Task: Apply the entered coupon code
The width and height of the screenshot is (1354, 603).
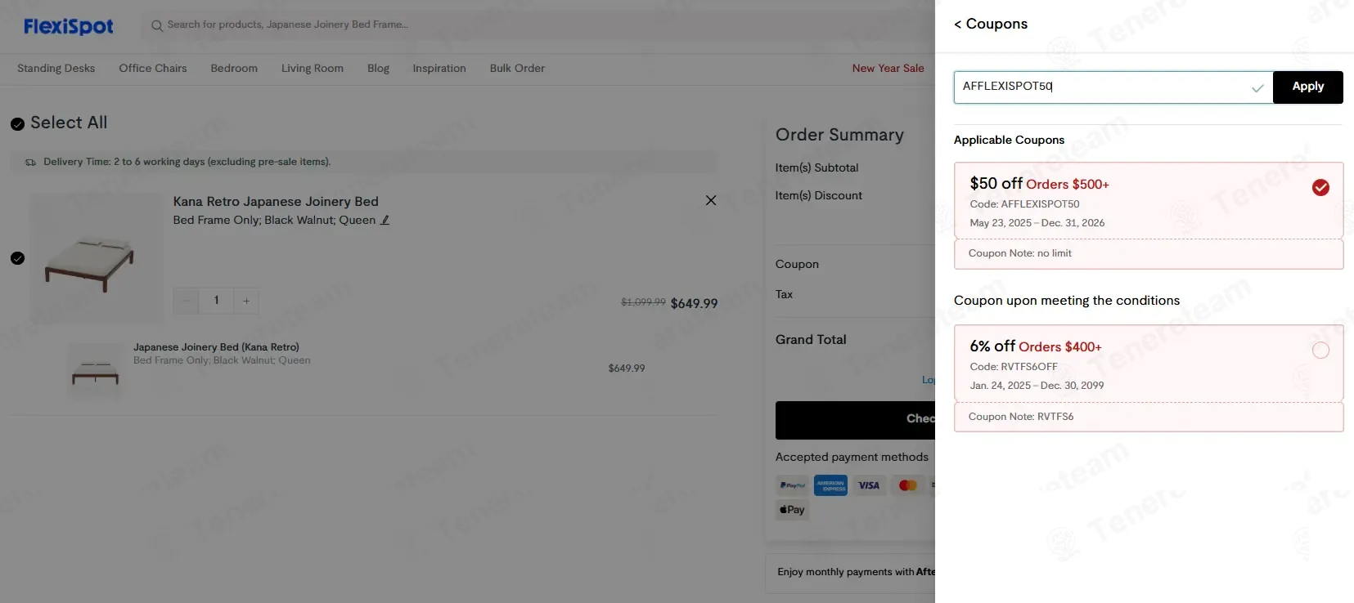Action: 1307,87
